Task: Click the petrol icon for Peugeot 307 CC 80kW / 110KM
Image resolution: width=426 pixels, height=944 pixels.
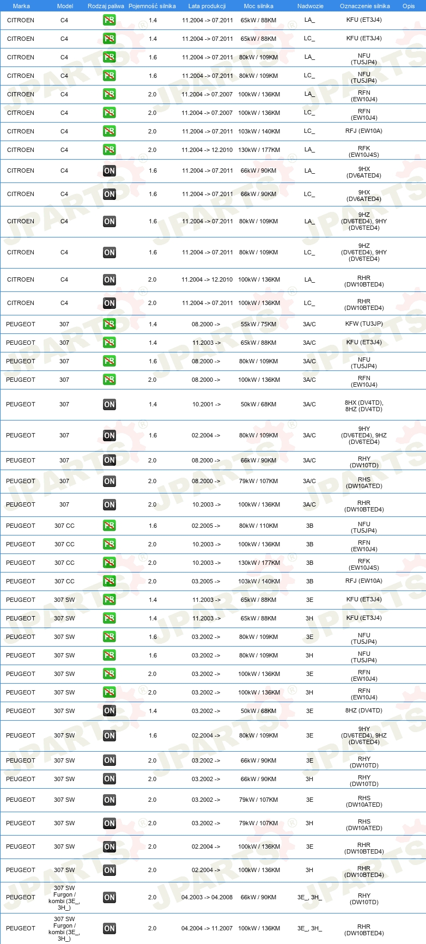Action: tap(109, 526)
